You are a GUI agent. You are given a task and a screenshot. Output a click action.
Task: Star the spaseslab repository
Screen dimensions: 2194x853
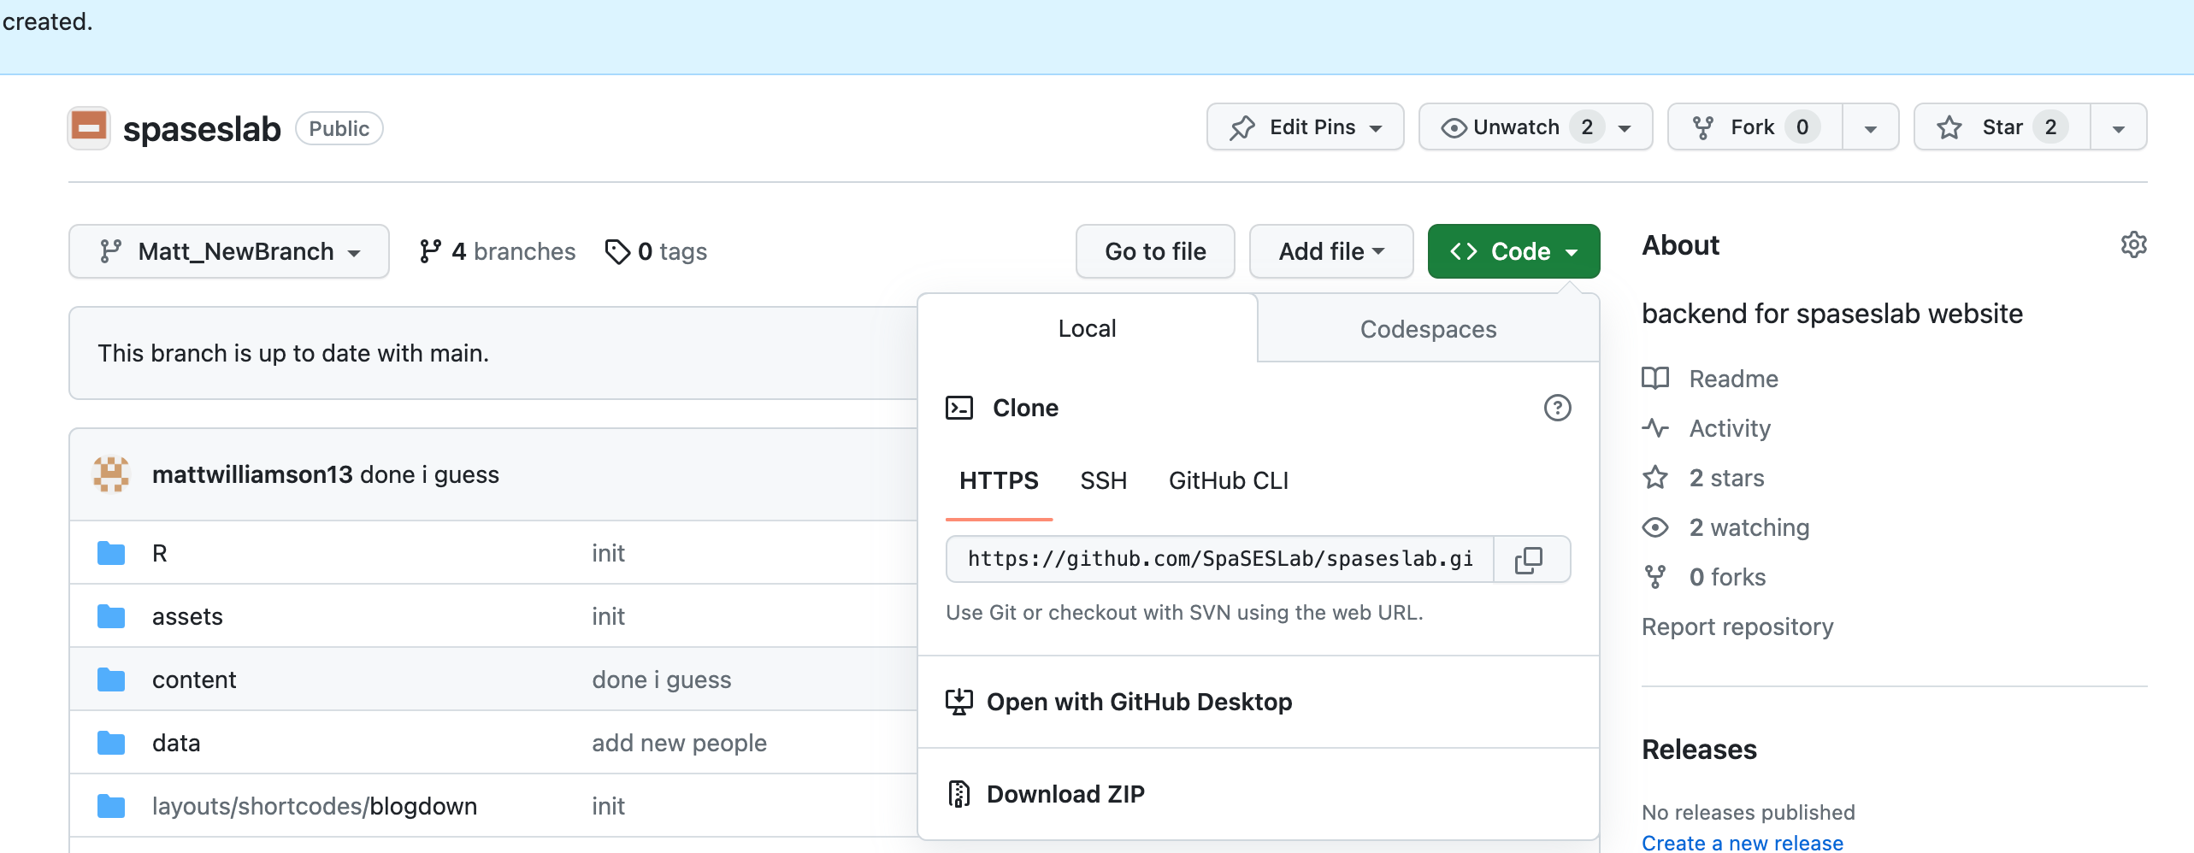2002,127
